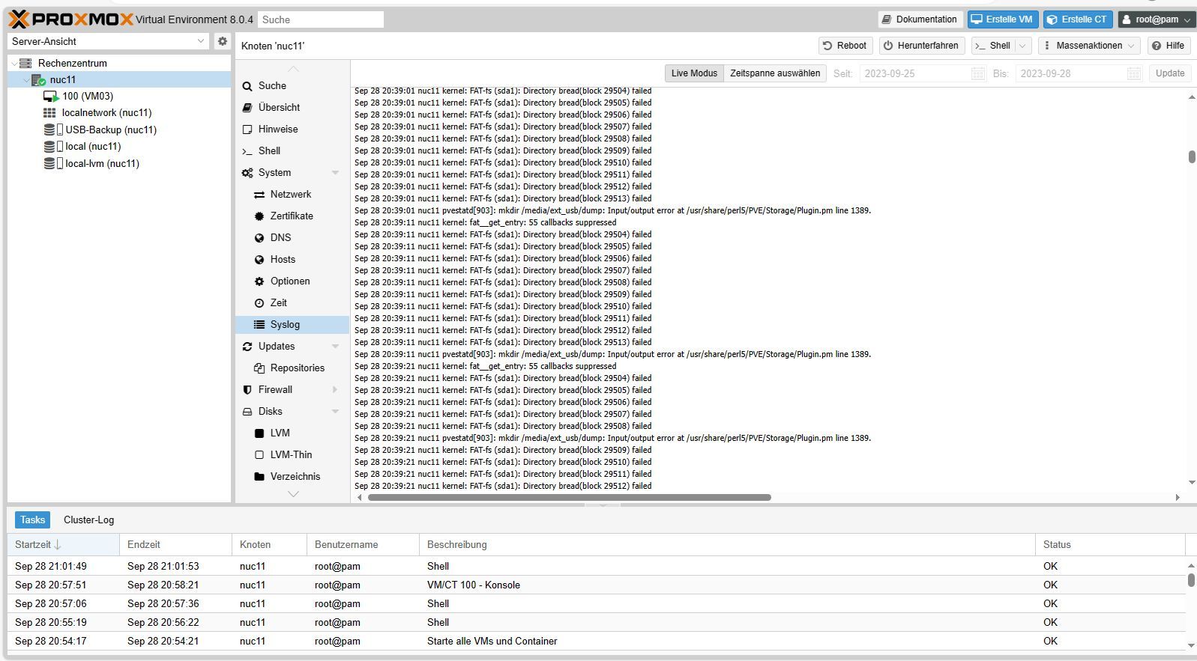Expand Firewall section arrow
Viewport: 1197px width, 661px height.
coord(335,389)
